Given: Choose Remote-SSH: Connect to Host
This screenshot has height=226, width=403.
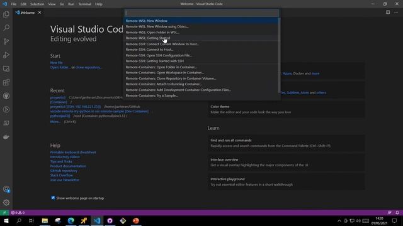Looking at the screenshot, I should click(201, 50).
